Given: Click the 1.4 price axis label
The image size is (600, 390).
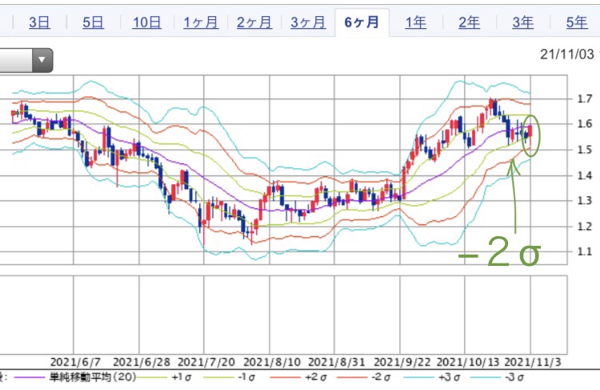Looking at the screenshot, I should (x=584, y=175).
